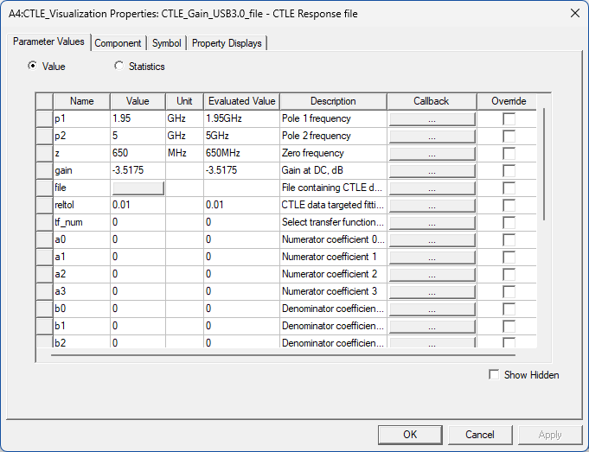The width and height of the screenshot is (589, 452).
Task: Tick the Override checkbox for p2
Action: (x=509, y=137)
